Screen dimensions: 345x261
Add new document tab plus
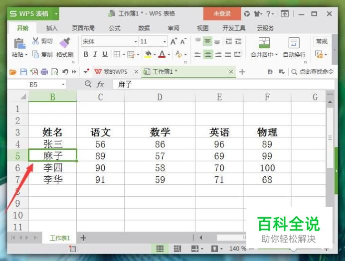242,72
